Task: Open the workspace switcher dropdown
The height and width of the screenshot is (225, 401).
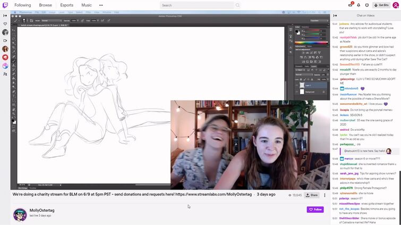Action: (x=319, y=21)
